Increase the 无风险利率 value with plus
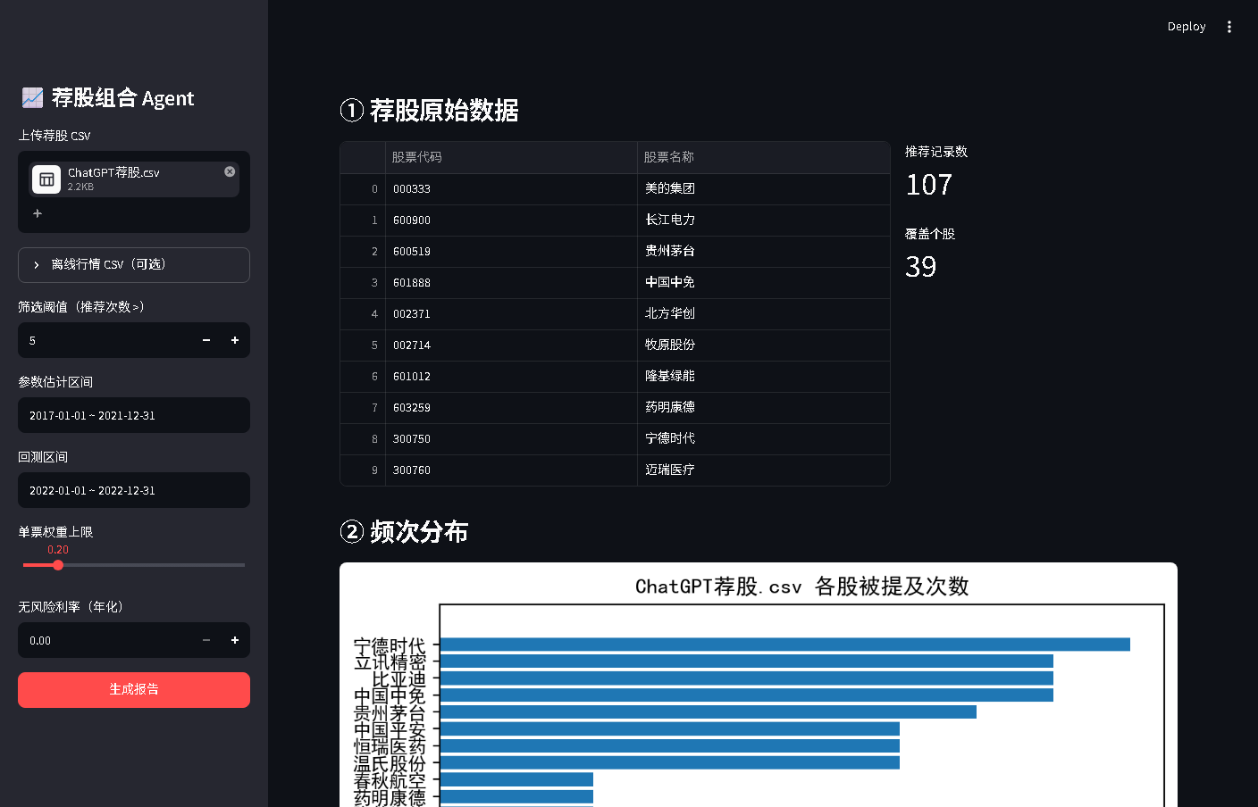1258x807 pixels. tap(235, 640)
